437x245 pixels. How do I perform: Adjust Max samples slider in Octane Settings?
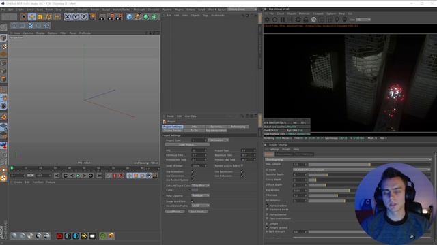pos(369,165)
